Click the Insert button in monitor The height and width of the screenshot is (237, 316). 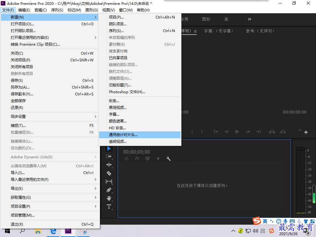click(272, 132)
